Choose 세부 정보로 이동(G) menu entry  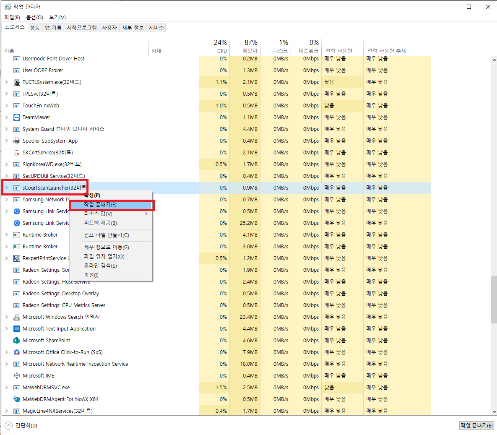(x=111, y=247)
